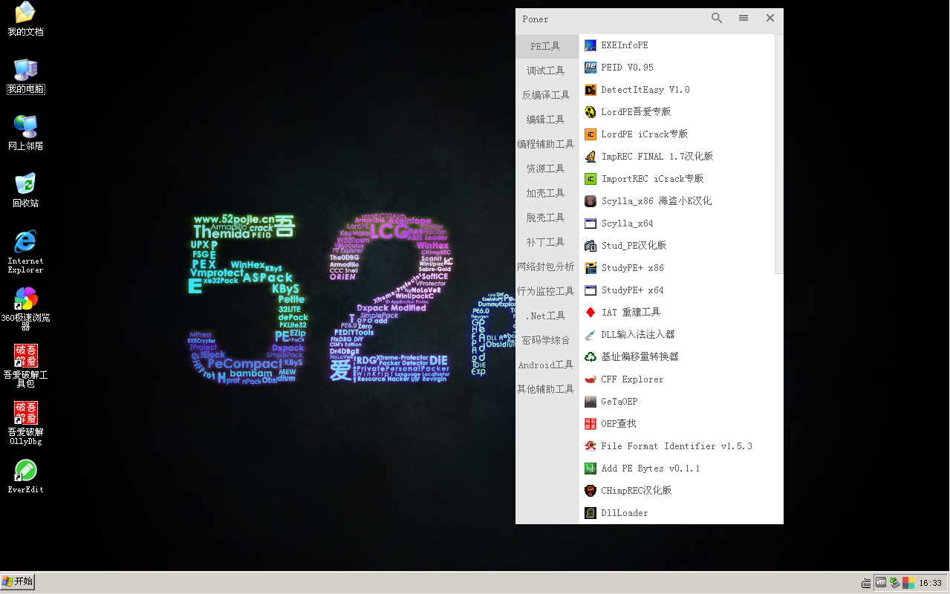Image resolution: width=950 pixels, height=594 pixels.
Task: Select the 补丁工具 category
Action: pyautogui.click(x=547, y=242)
